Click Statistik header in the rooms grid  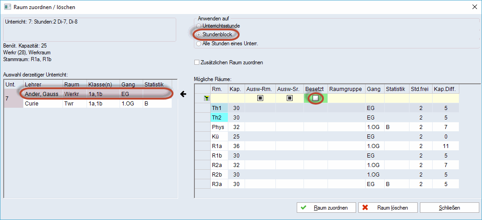tap(397, 89)
